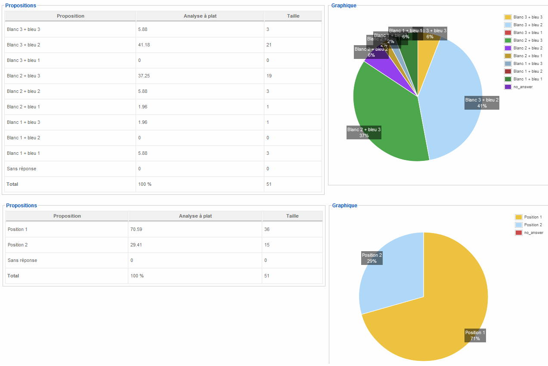The height and width of the screenshot is (366, 548).
Task: Click the yellow Position 1 legend swatch
Action: 518,217
